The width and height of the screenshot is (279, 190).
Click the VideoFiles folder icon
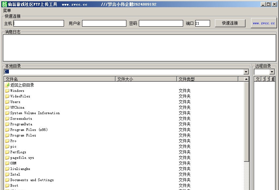pyautogui.click(x=7, y=96)
